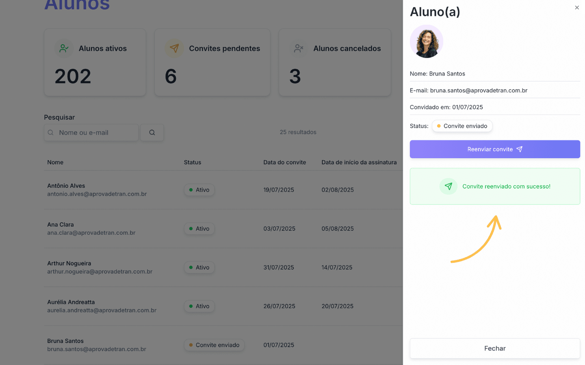Click date 19/07/2025 in Antônio Alves row
Screen dimensions: 585x365
279,190
